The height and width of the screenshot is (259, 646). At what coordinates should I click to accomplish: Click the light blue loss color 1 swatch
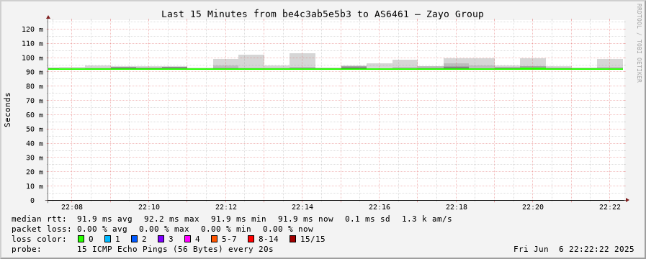pos(107,239)
